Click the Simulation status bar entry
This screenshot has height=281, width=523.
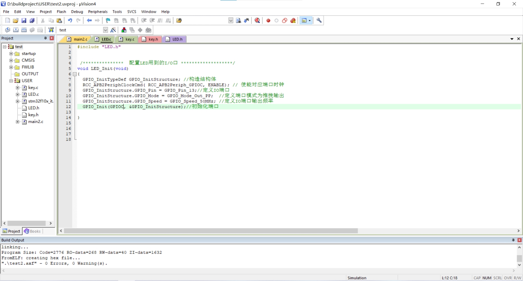[x=357, y=278]
